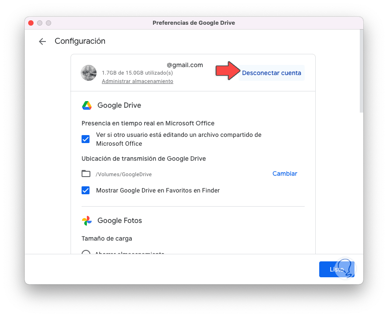Click the window zoom button in the title bar
Screen dimensions: 388x317
pyautogui.click(x=48, y=23)
